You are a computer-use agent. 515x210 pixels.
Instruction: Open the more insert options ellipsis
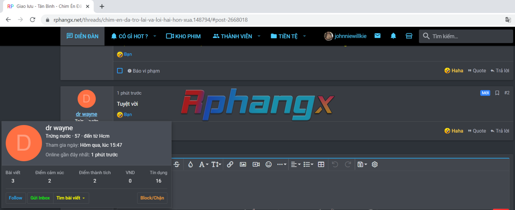282,164
